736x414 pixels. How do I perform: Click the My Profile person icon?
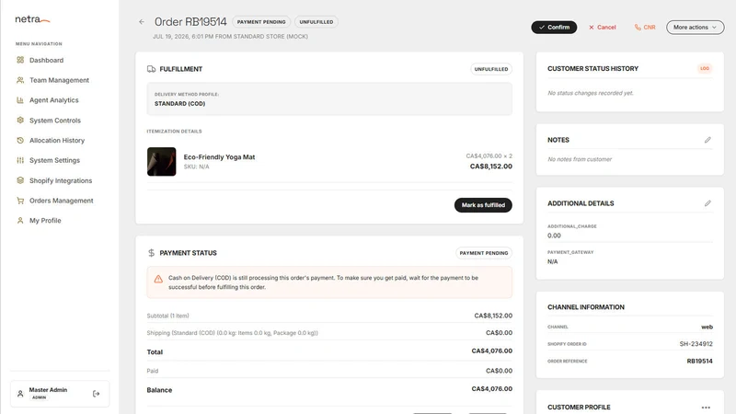point(20,220)
